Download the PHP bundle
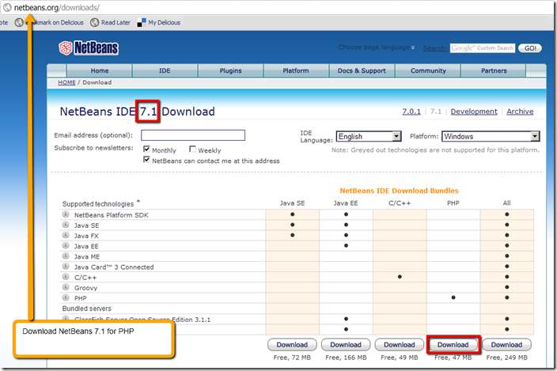The image size is (557, 371). pos(453,345)
